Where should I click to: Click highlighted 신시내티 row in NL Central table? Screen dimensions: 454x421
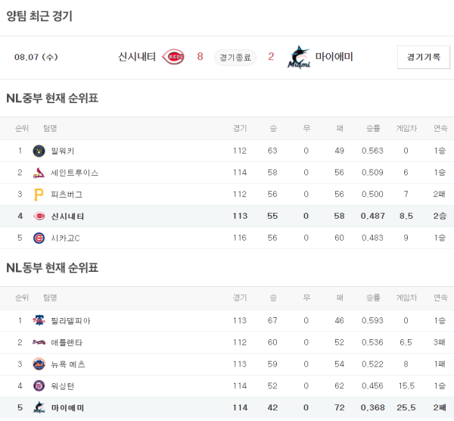pos(227,216)
